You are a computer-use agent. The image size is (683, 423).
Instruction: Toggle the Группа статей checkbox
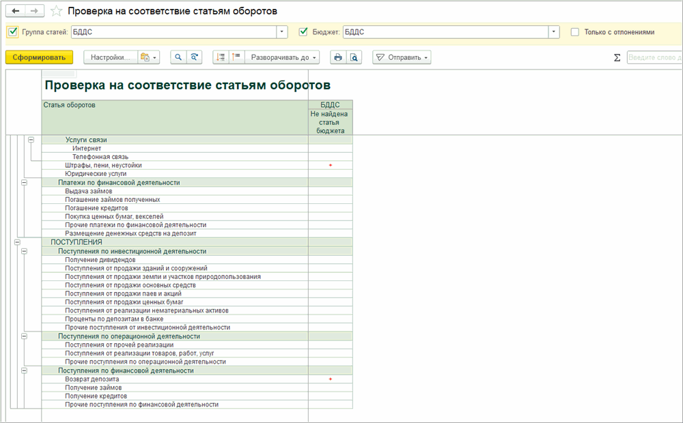[x=13, y=32]
